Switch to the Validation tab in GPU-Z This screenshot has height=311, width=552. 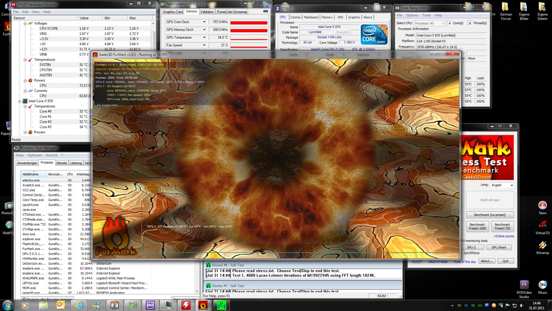pyautogui.click(x=207, y=12)
